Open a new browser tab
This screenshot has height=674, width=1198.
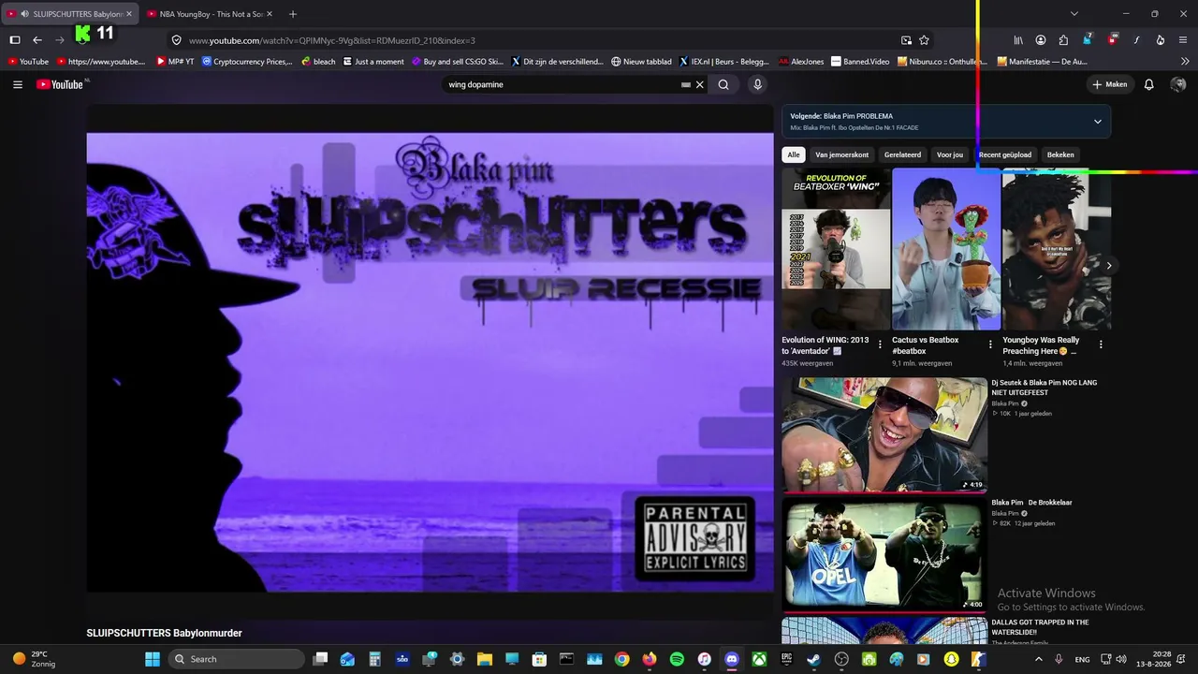(293, 14)
